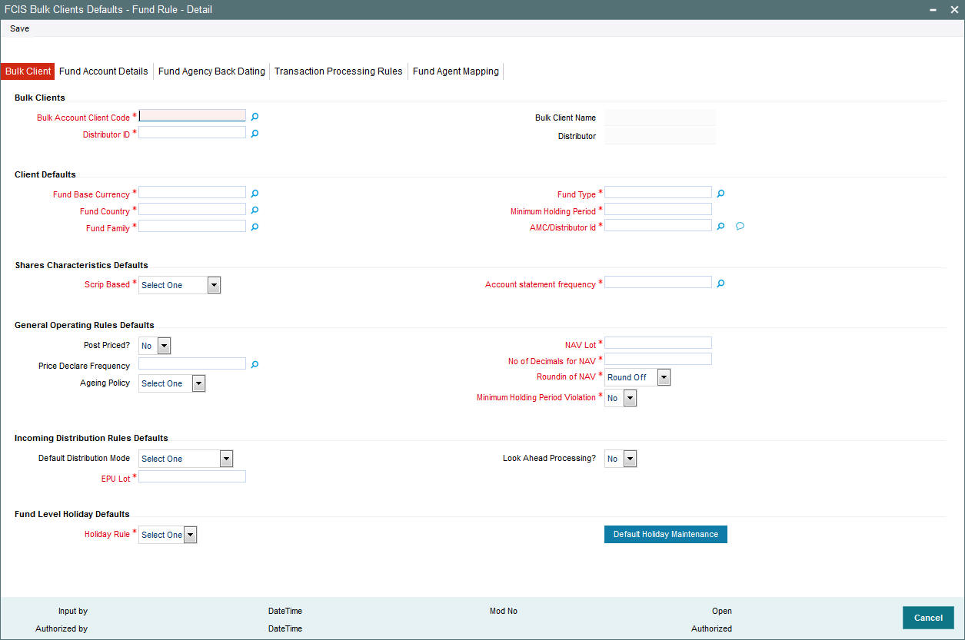Click the read-only Distributor name field

point(661,136)
